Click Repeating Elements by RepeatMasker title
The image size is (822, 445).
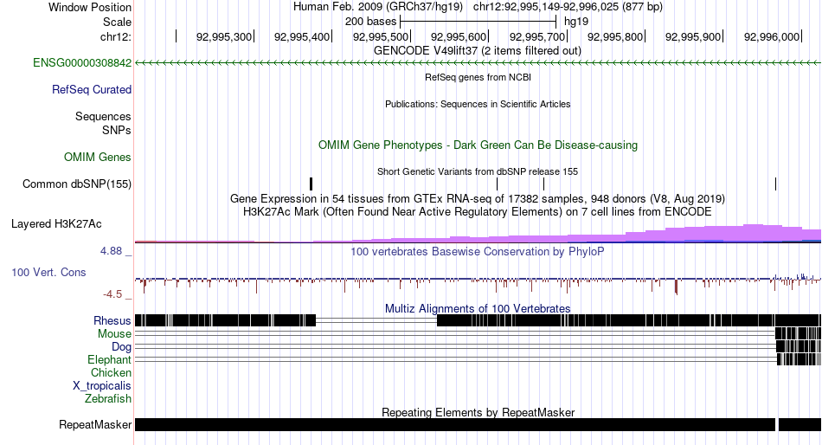478,412
